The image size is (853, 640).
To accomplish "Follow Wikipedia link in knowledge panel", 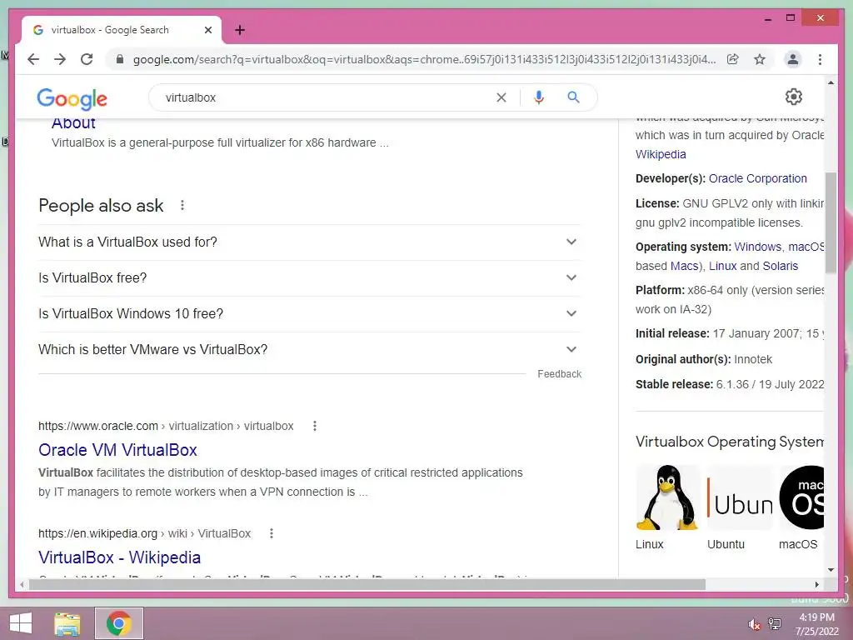I will point(661,154).
